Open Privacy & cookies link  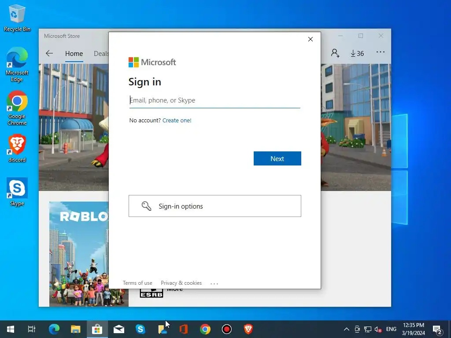tap(181, 283)
